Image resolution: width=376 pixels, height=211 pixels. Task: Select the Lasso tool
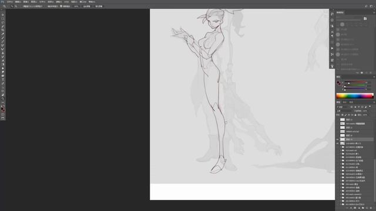[3, 22]
